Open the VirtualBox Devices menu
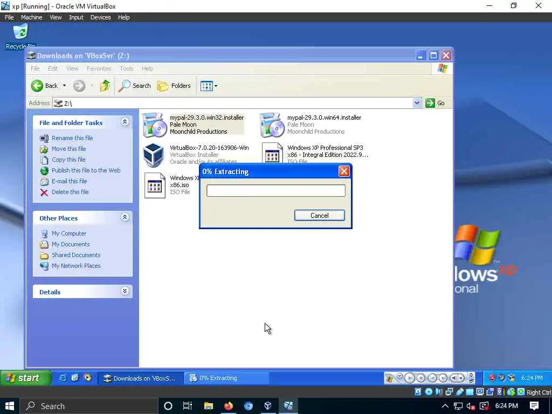 coord(100,17)
